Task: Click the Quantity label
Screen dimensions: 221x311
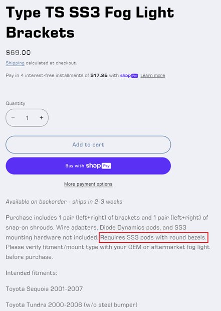Action: click(x=16, y=103)
